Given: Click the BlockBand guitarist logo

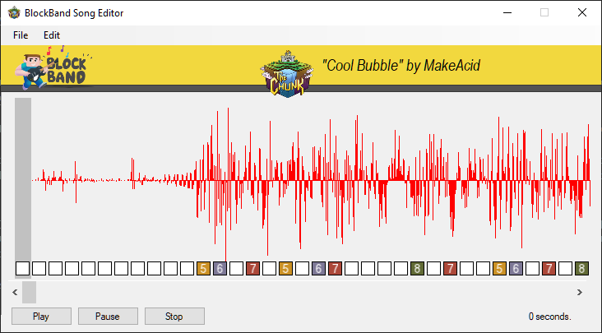Looking at the screenshot, I should [52, 68].
